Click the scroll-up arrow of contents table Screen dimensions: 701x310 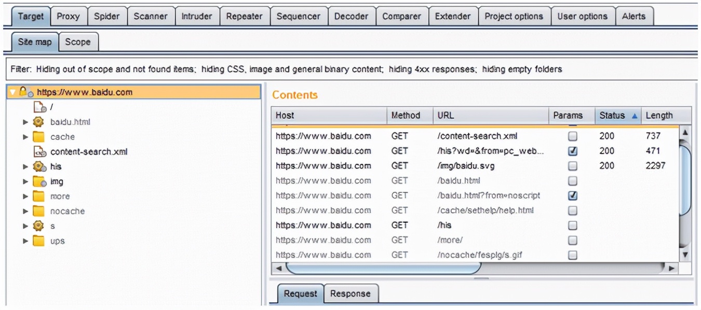tap(685, 132)
